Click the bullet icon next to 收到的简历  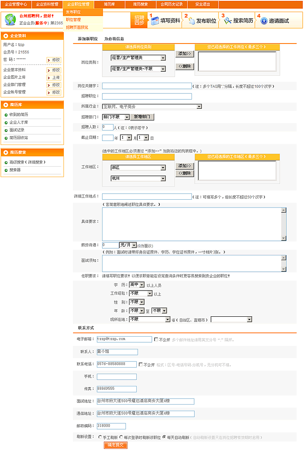[6, 114]
